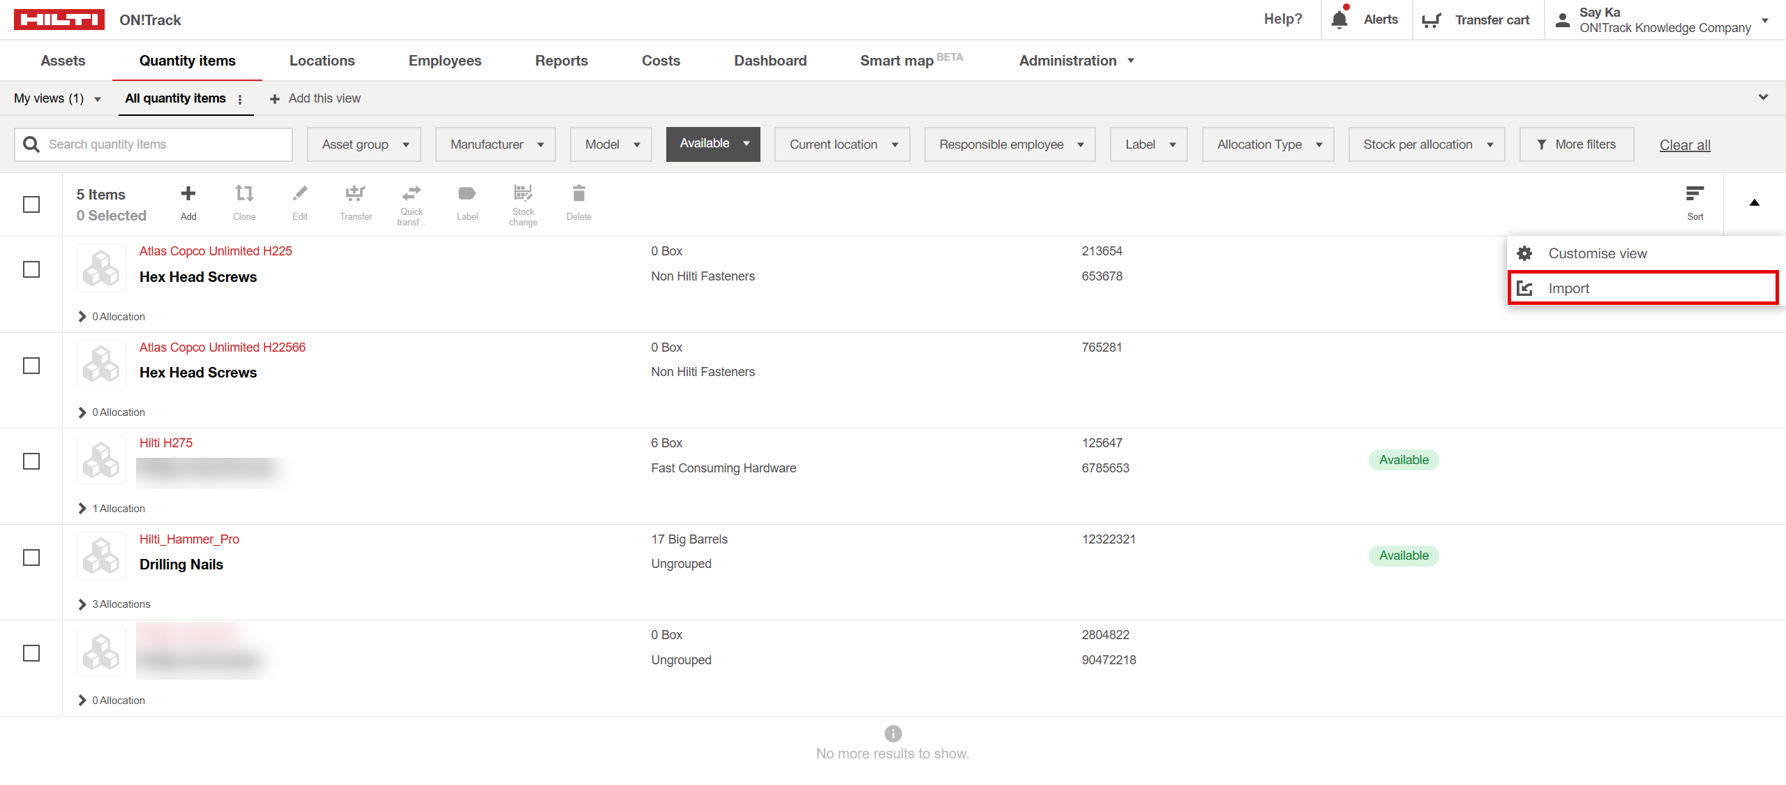Open the Transfer cart icon
This screenshot has width=1786, height=785.
[1432, 20]
